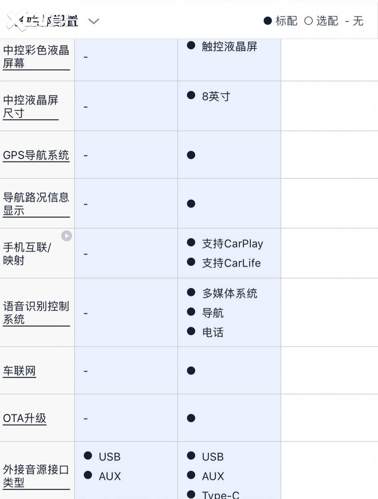378x499 pixels.
Task: Open the 语音识别控制系统 term link
Action: click(x=36, y=313)
